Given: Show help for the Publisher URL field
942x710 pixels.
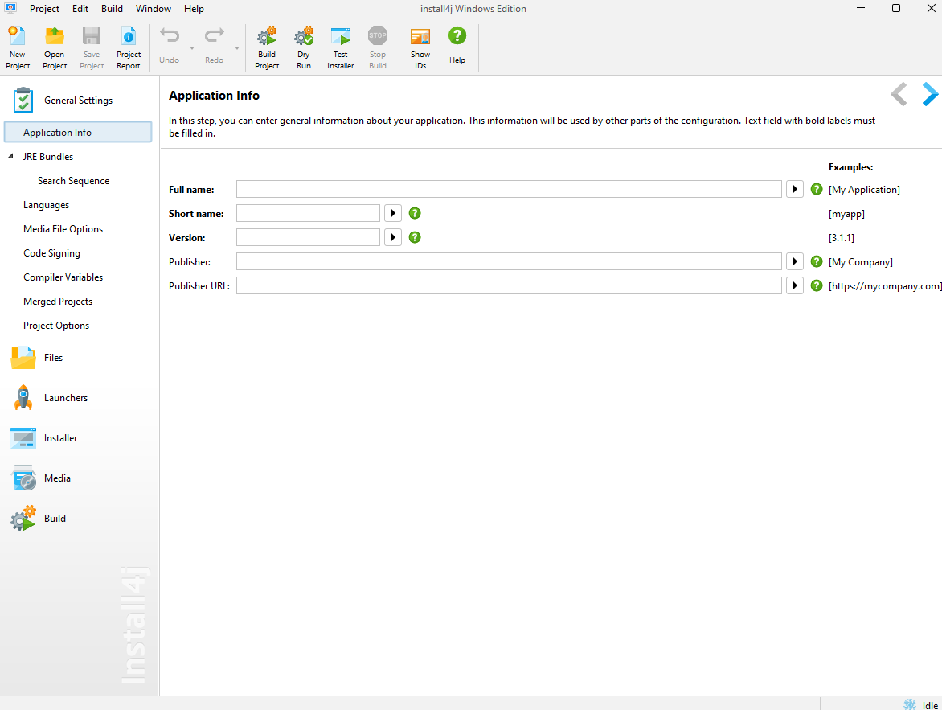Looking at the screenshot, I should 817,285.
